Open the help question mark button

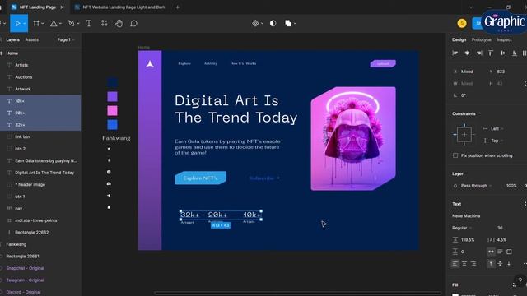[520, 280]
